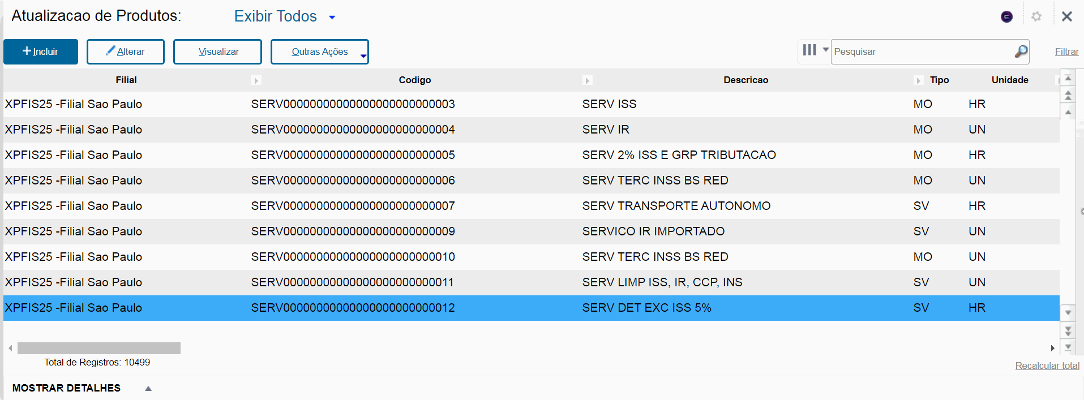
Task: Click the purple round logo icon
Action: click(1006, 16)
